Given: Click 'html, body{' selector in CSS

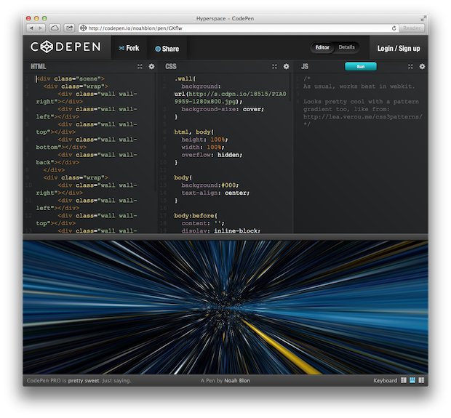Looking at the screenshot, I should pos(194,132).
